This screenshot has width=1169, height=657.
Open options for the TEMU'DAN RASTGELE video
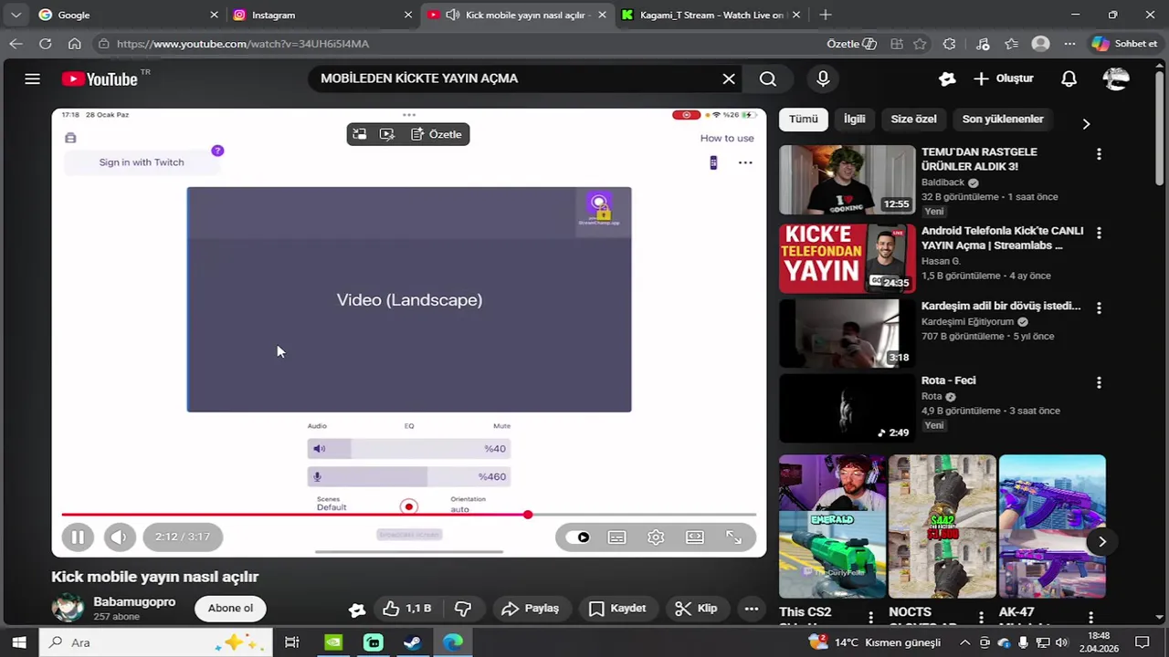(x=1099, y=154)
